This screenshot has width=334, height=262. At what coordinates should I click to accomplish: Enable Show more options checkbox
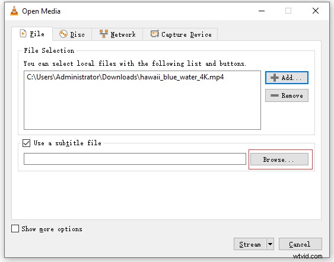[15, 229]
